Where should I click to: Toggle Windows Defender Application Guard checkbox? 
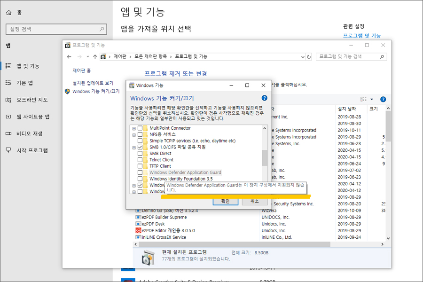pos(140,172)
